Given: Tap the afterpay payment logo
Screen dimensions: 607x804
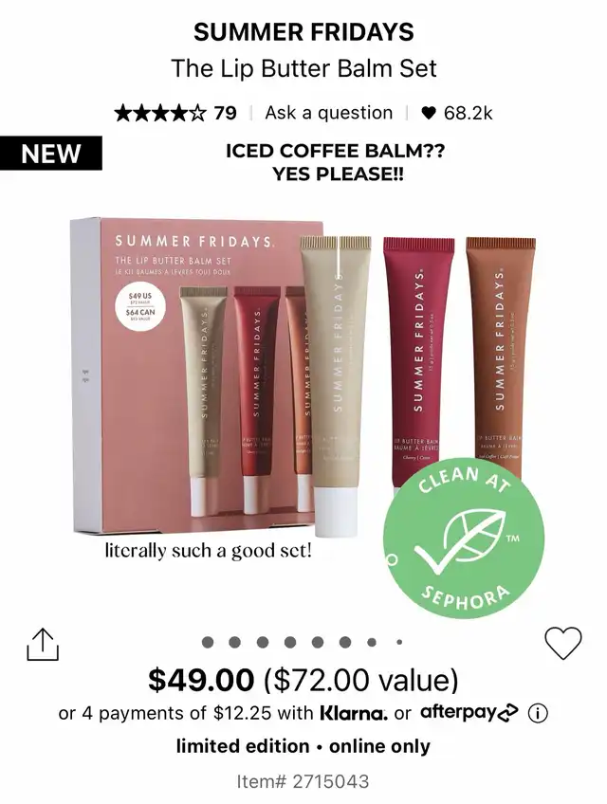Looking at the screenshot, I should point(469,713).
